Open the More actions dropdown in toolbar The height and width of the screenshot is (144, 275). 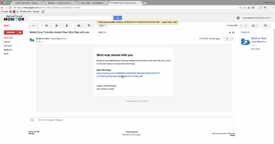[102, 25]
